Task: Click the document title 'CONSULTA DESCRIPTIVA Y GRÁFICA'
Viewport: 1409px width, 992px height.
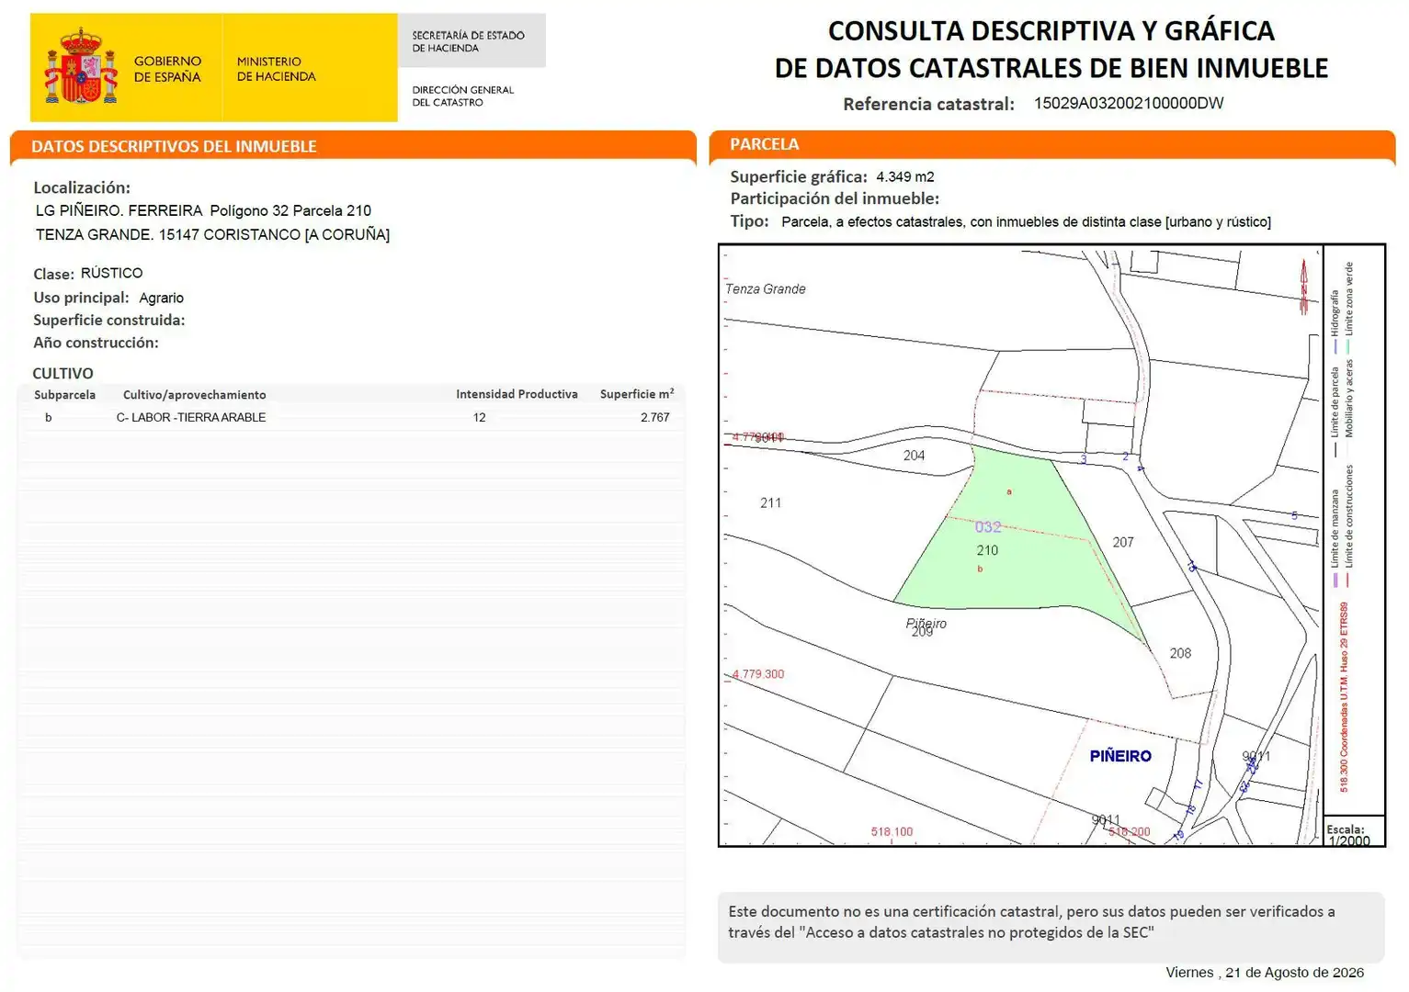Action: pyautogui.click(x=1051, y=30)
